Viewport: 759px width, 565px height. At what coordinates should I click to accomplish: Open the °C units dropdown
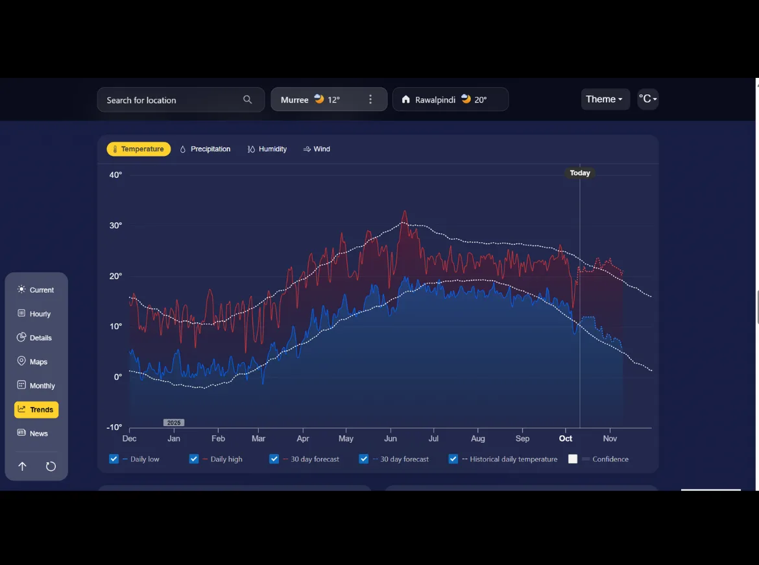[647, 99]
